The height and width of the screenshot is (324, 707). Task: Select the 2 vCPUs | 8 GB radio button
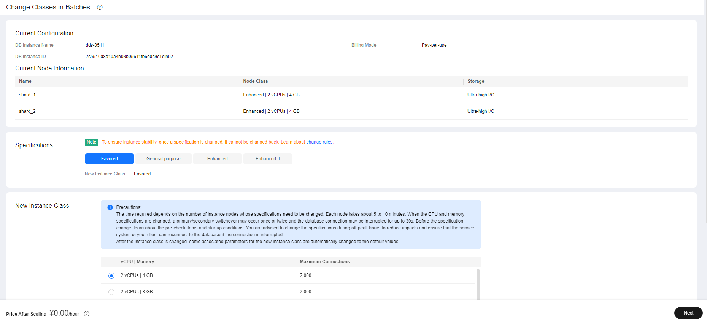pyautogui.click(x=111, y=292)
